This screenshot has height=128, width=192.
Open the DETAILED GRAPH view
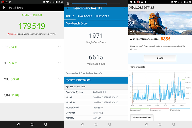142,117
